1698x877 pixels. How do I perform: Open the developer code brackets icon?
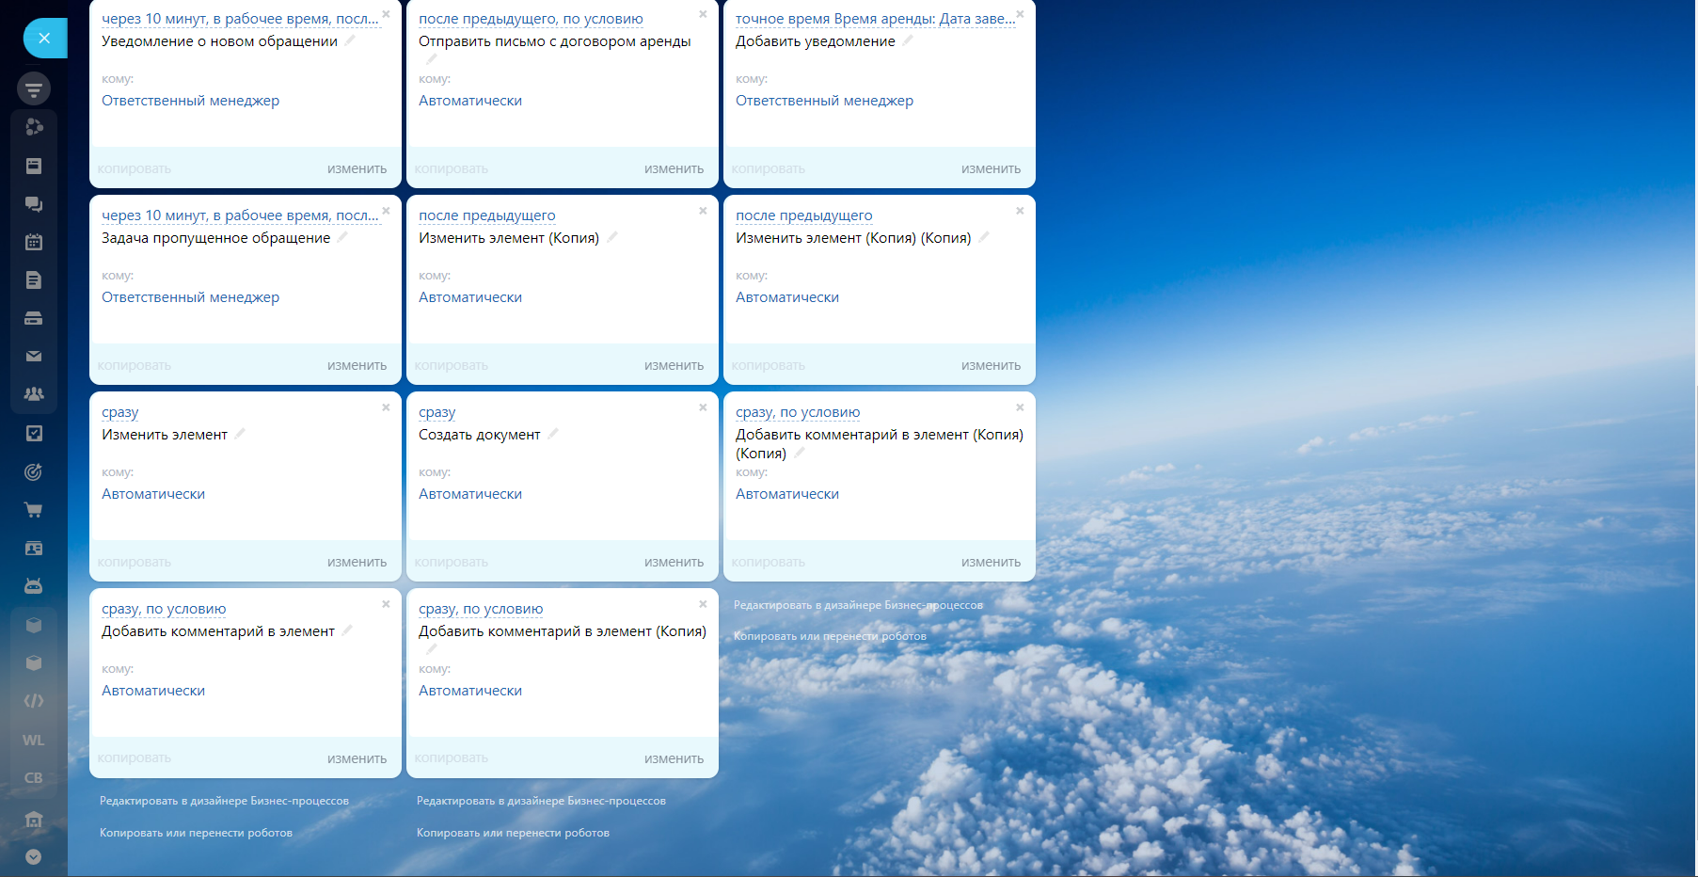34,701
